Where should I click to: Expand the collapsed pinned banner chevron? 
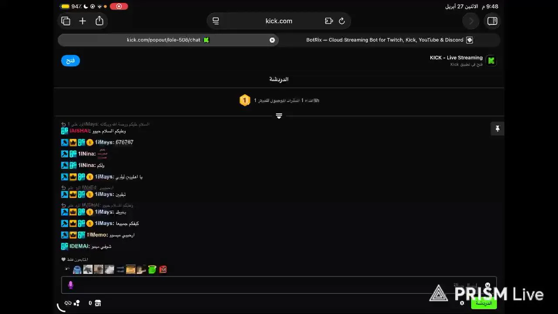(279, 116)
